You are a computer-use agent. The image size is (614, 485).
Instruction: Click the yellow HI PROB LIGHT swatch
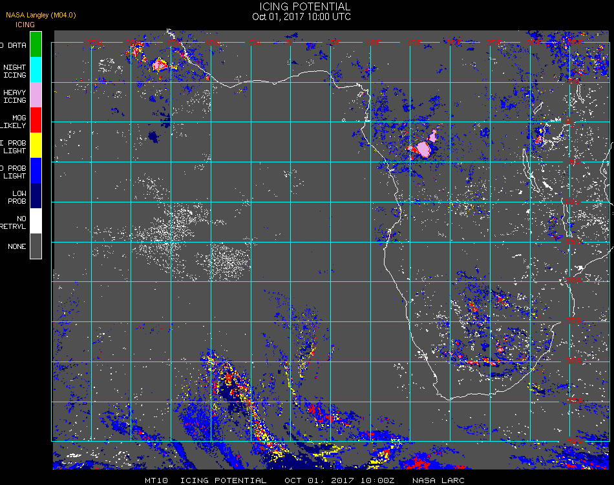pyautogui.click(x=36, y=145)
